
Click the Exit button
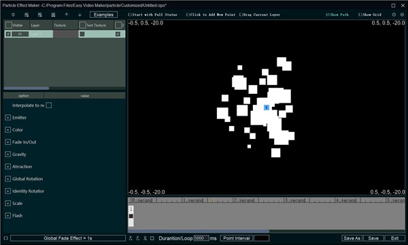pos(394,238)
